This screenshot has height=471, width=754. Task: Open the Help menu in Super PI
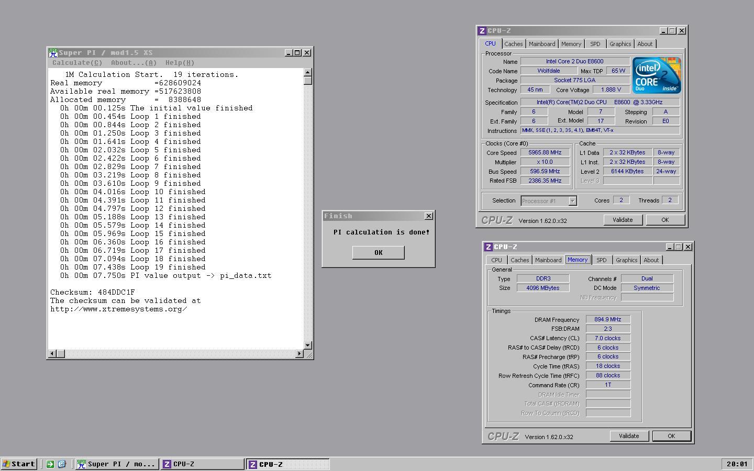pos(180,63)
